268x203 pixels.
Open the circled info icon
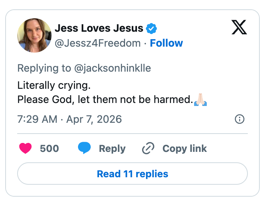coord(239,119)
